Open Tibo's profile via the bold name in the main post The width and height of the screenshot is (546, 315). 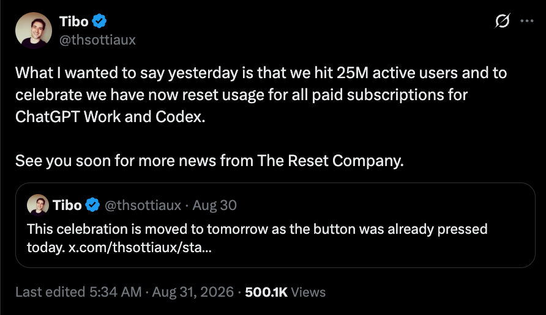[x=74, y=21]
